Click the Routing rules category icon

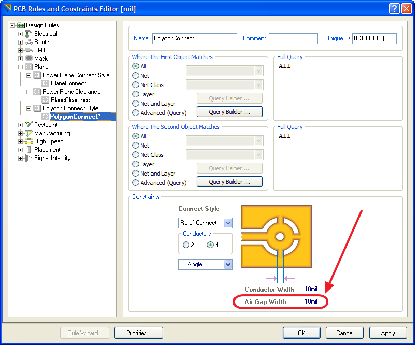point(29,42)
